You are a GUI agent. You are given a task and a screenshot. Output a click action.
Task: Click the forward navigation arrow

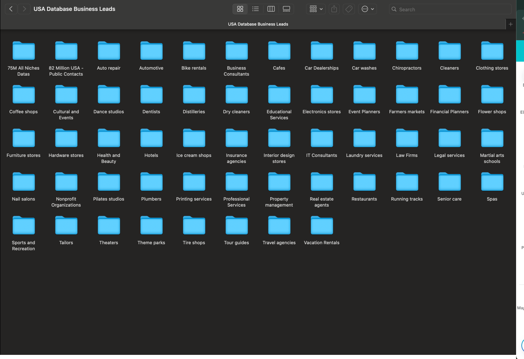point(24,9)
